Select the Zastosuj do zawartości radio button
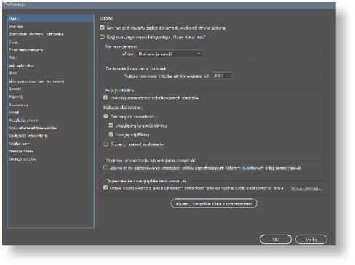The width and height of the screenshot is (355, 265). [x=105, y=116]
